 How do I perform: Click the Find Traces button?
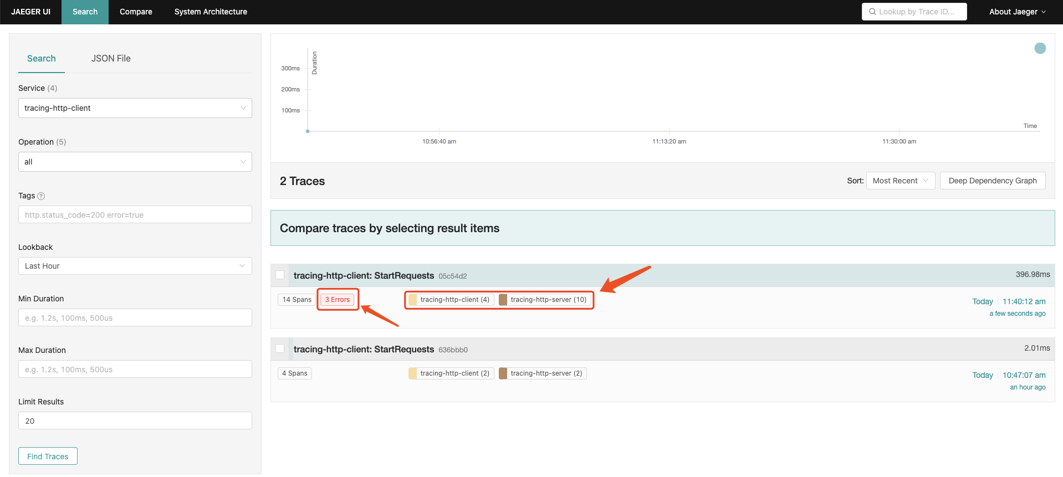coord(48,456)
